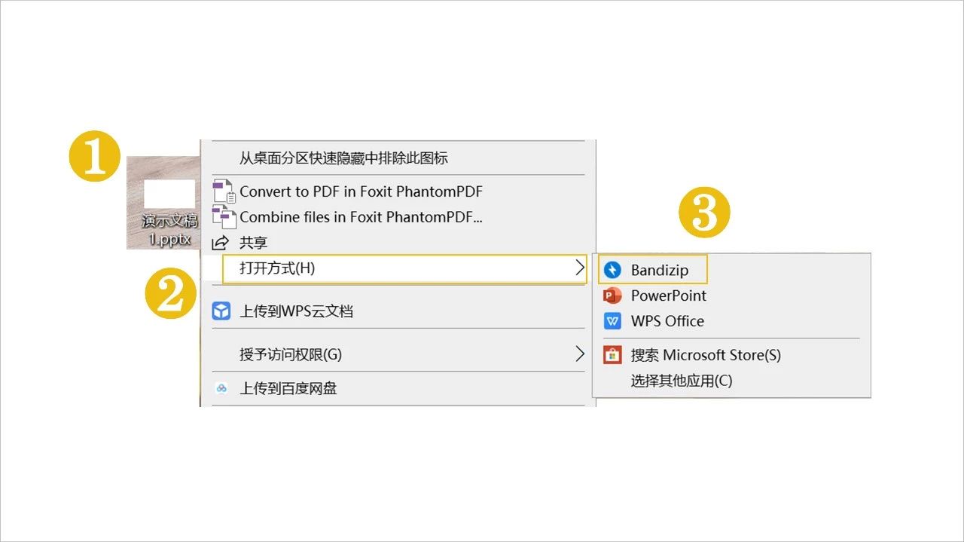The width and height of the screenshot is (964, 542).
Task: Expand the 打开方式(H) submenu arrow
Action: (580, 268)
